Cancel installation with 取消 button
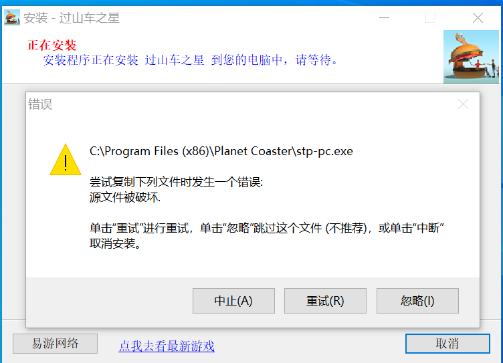This screenshot has height=363, width=503. click(447, 344)
